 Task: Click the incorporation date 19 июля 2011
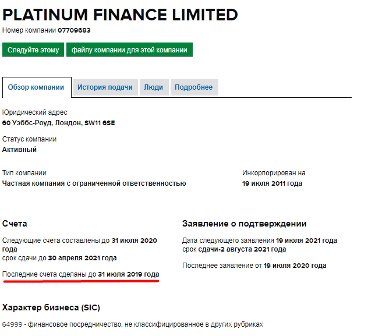pos(272,183)
